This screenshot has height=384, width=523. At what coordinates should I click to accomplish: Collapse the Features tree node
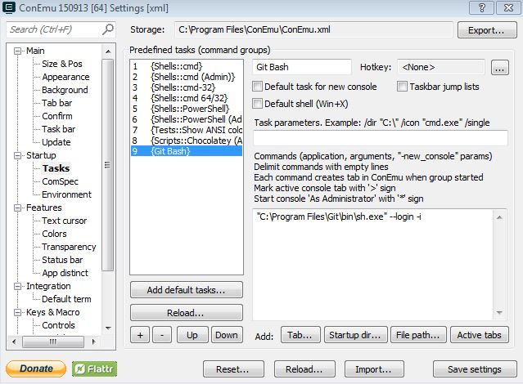[x=17, y=208]
